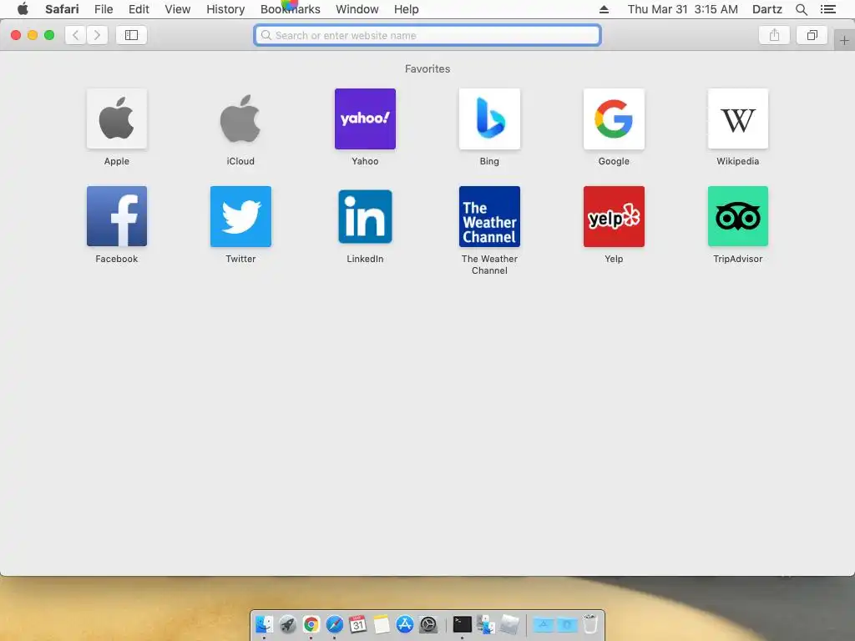The image size is (855, 641).
Task: Click the date and time in menu bar
Action: [x=682, y=9]
